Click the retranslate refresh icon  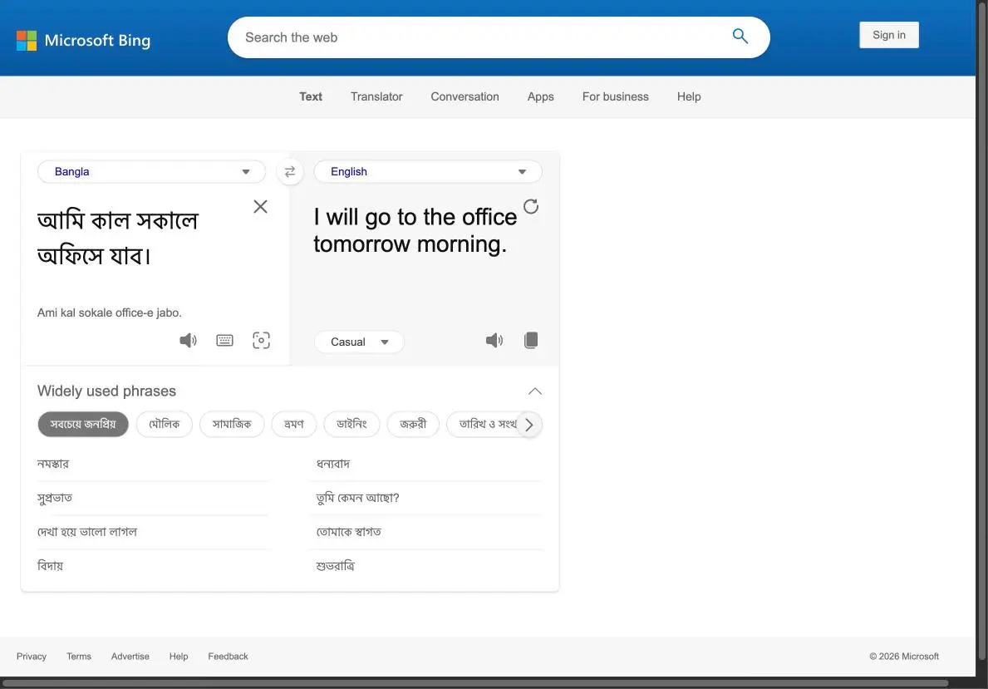click(530, 207)
